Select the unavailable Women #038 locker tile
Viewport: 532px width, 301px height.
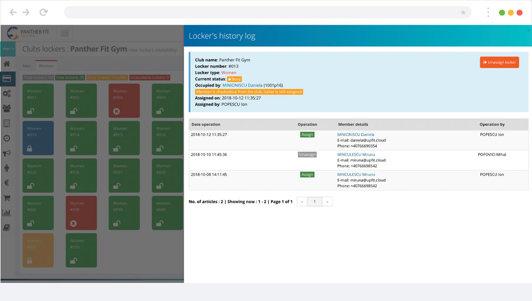tap(81, 213)
